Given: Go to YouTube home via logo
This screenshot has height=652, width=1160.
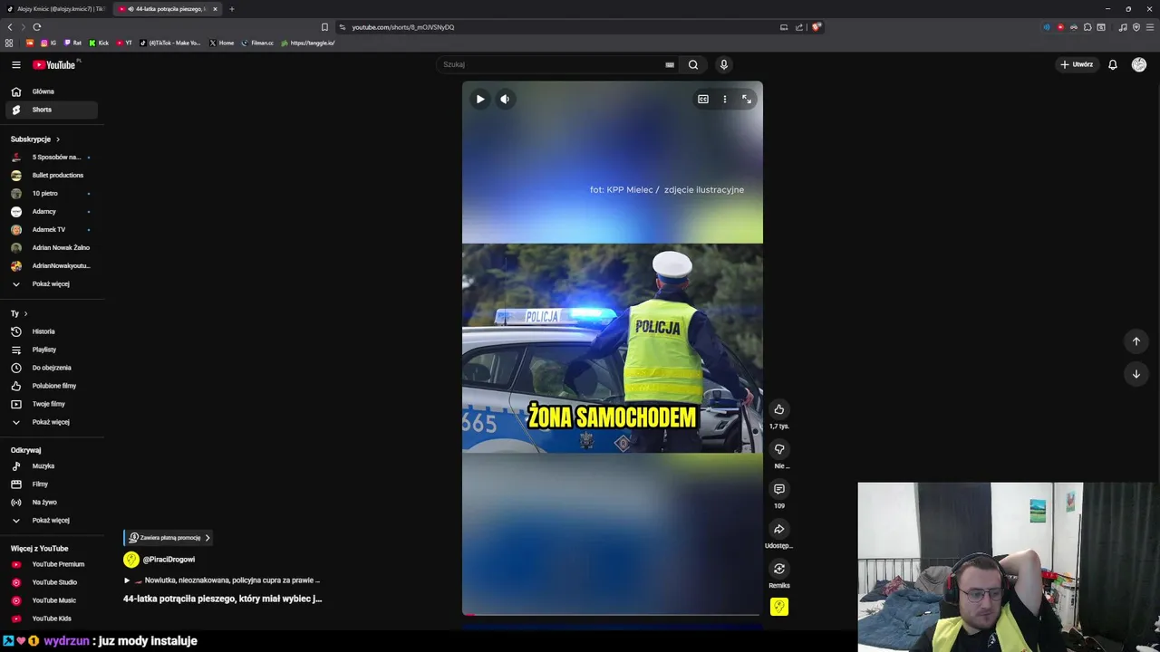Looking at the screenshot, I should [54, 64].
